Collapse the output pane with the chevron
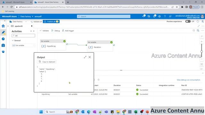 click(x=203, y=73)
